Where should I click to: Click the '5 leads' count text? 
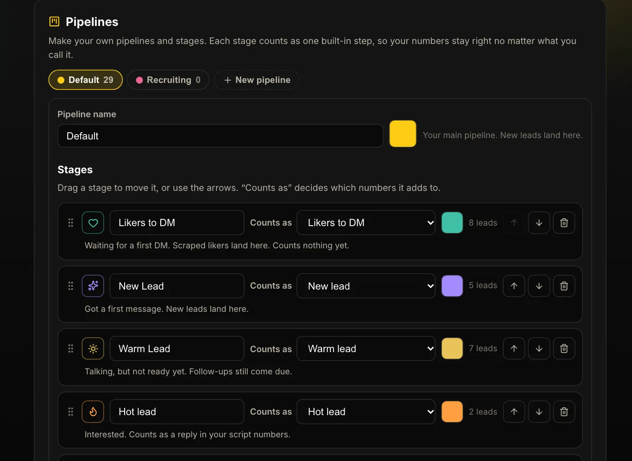tap(483, 285)
